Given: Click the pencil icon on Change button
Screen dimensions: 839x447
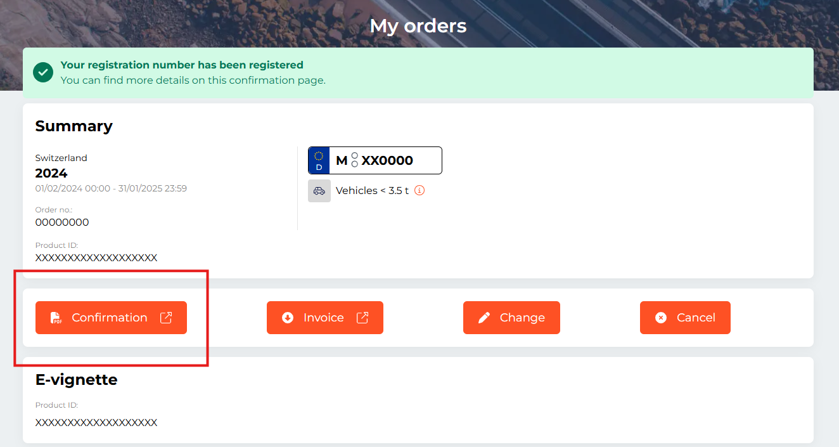Looking at the screenshot, I should [484, 318].
